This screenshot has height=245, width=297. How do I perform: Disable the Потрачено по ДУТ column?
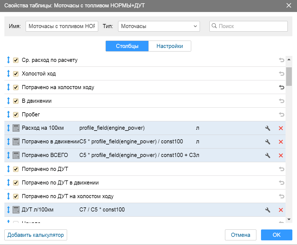pyautogui.click(x=16, y=169)
